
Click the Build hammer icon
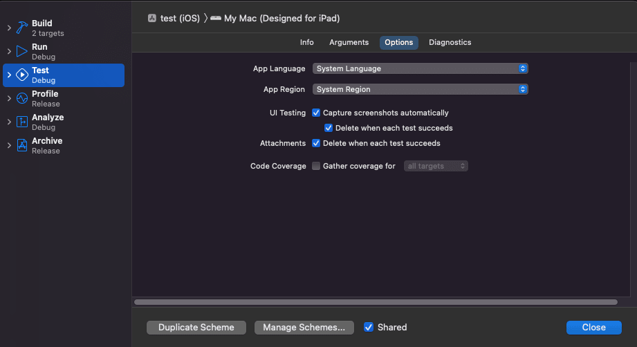coord(22,28)
